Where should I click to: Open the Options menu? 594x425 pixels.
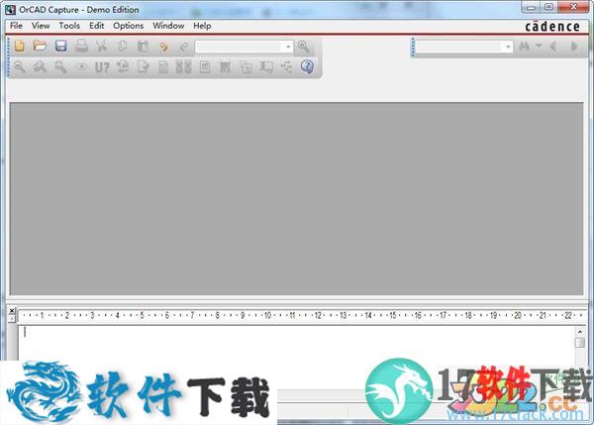point(129,26)
